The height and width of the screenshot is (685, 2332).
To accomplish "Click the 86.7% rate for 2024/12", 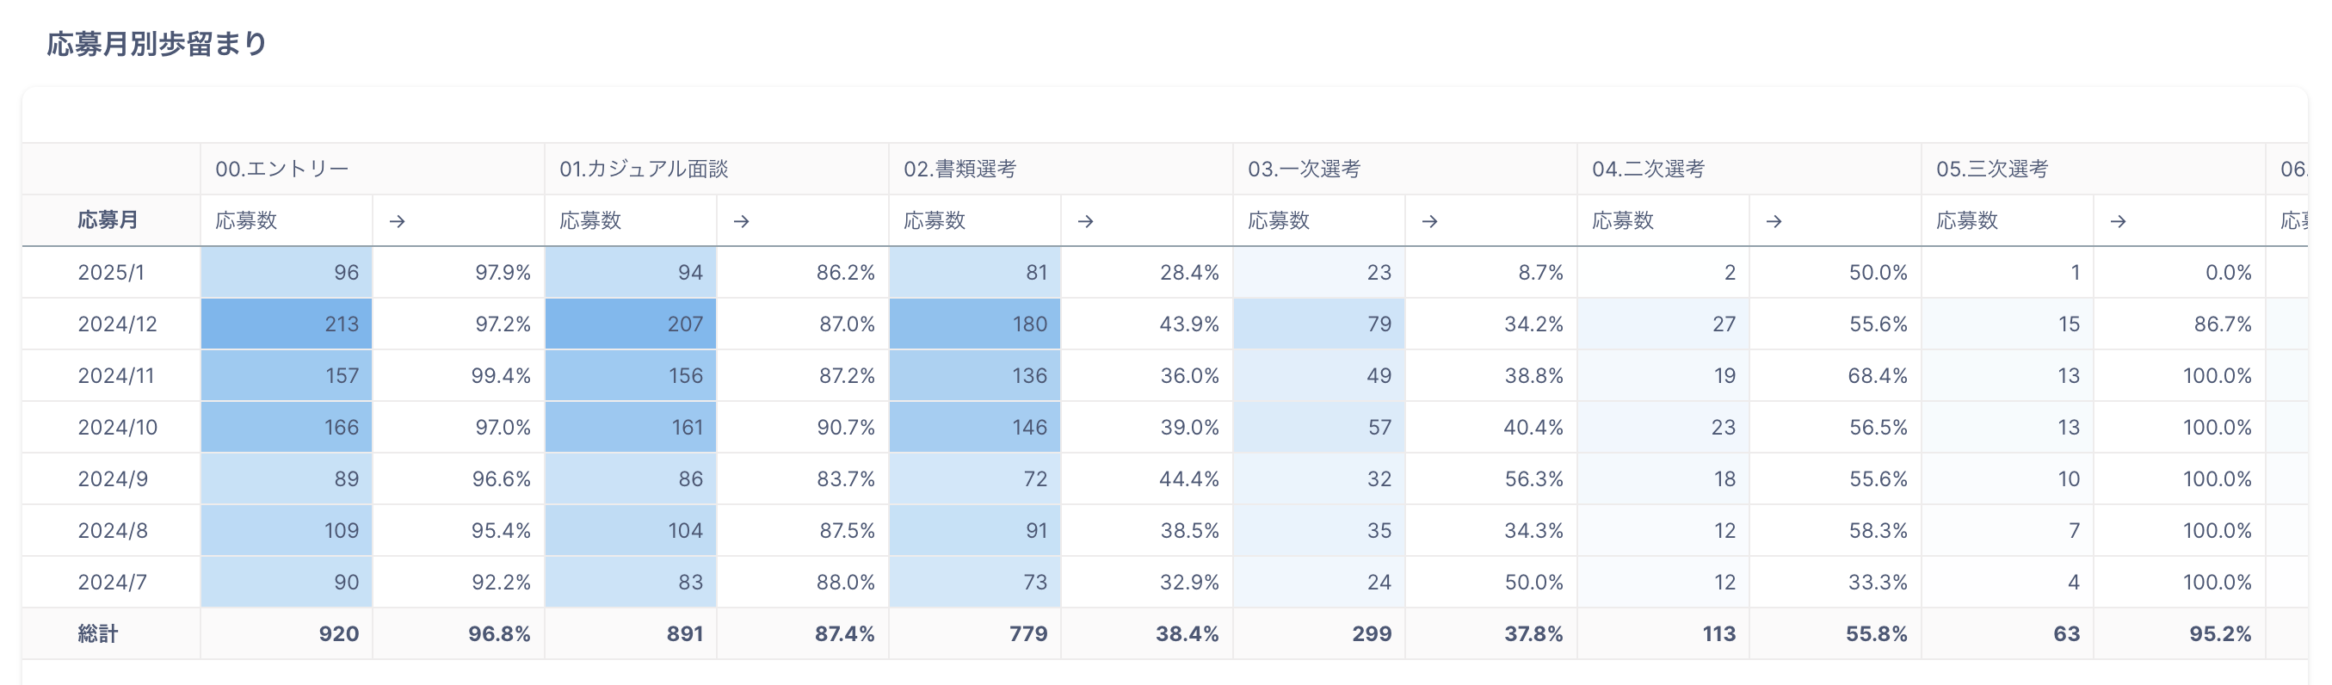I will pos(2222,324).
